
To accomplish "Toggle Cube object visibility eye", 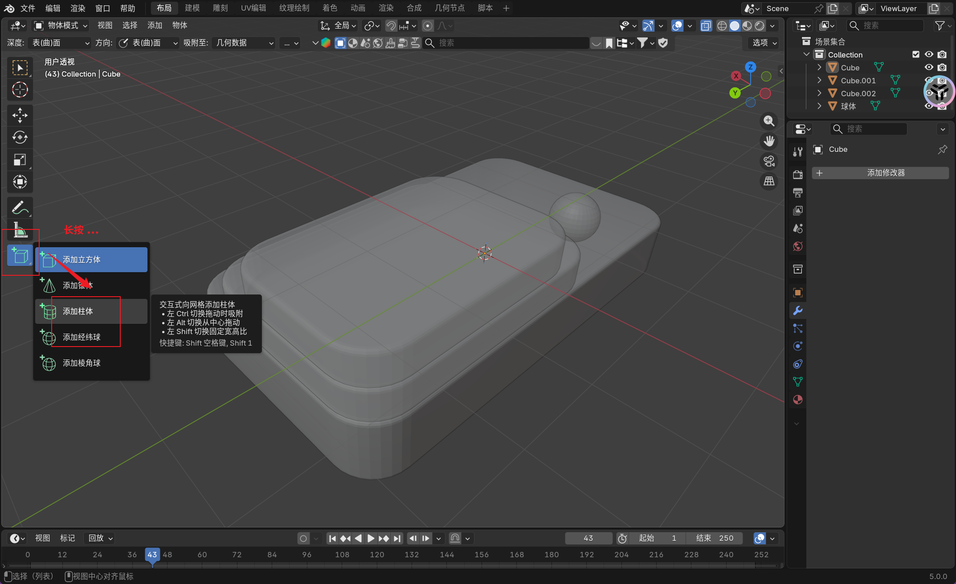I will [x=929, y=67].
